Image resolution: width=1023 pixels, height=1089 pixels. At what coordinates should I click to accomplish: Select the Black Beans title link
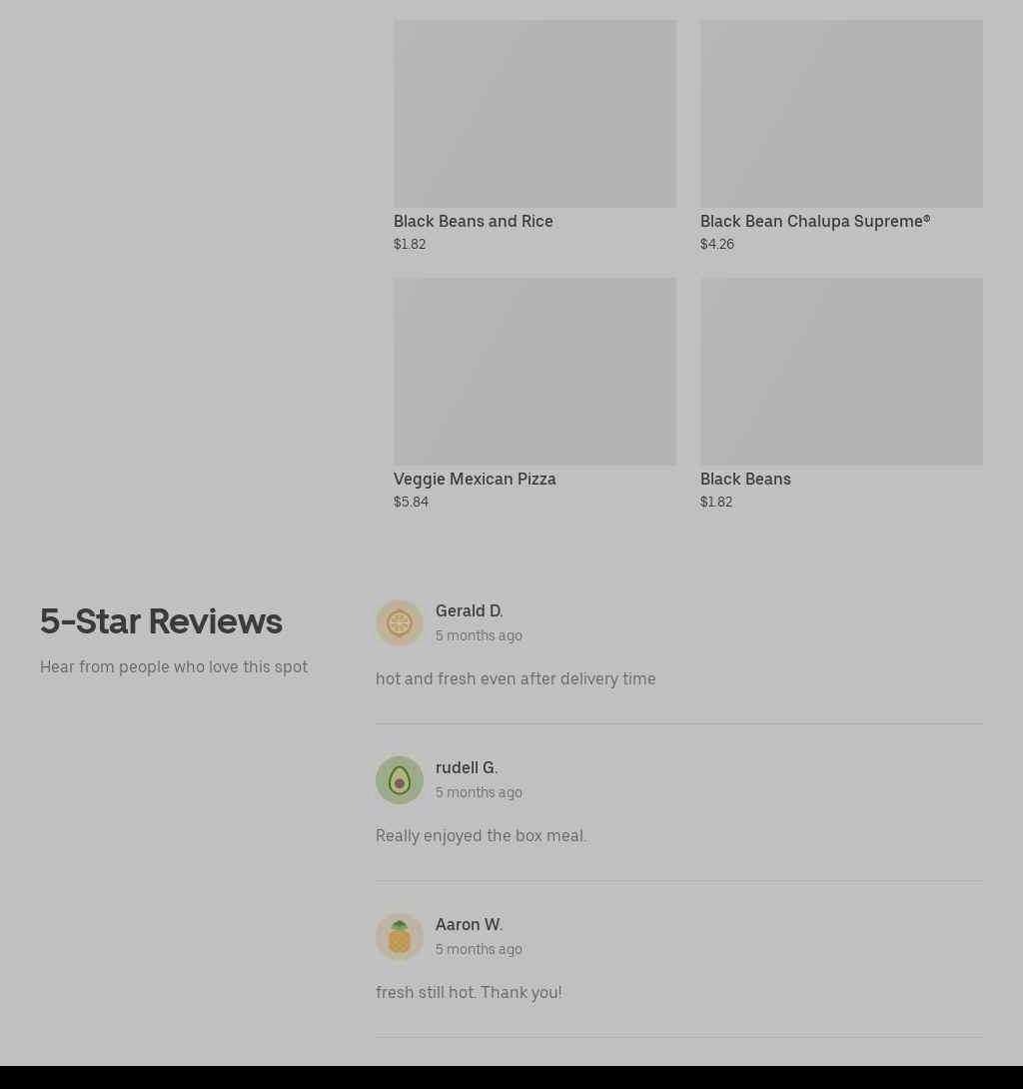click(x=745, y=480)
